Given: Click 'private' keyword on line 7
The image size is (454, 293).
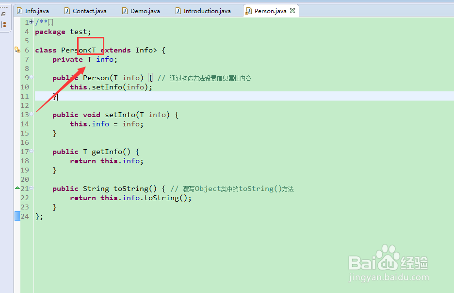Looking at the screenshot, I should tap(67, 59).
